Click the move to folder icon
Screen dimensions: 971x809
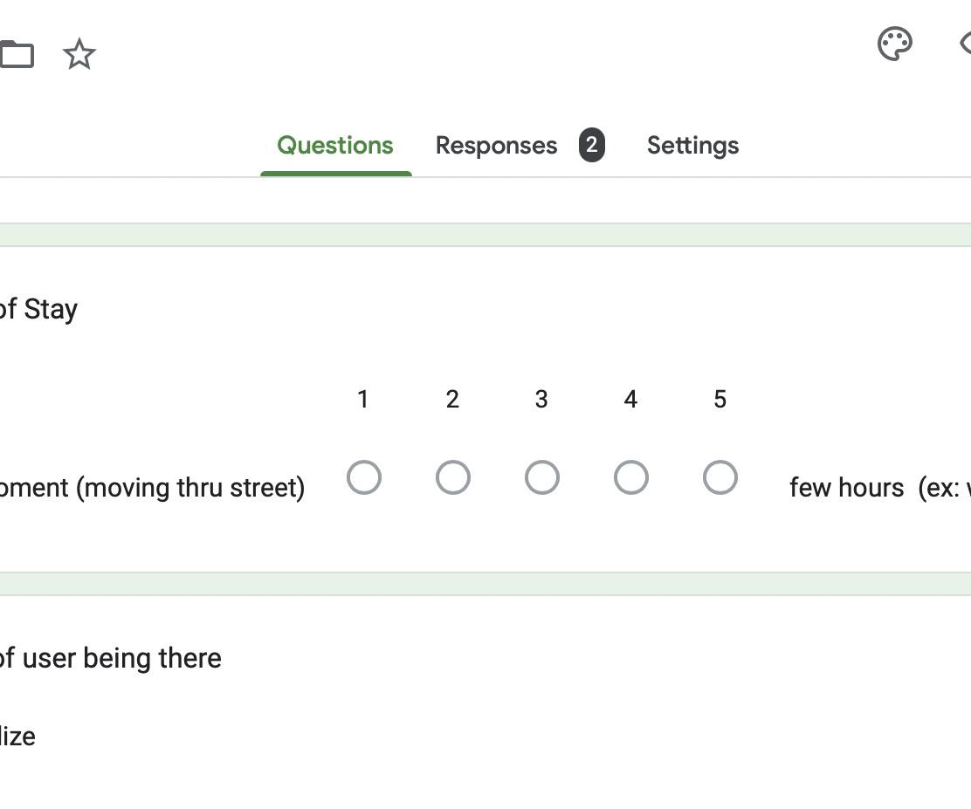coord(16,55)
